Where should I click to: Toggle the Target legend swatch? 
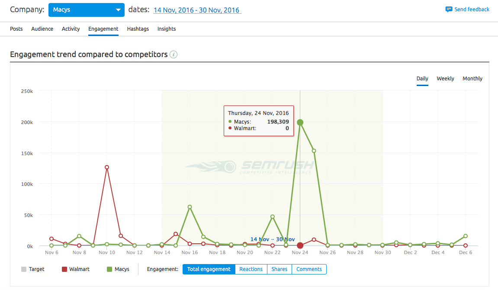point(24,269)
